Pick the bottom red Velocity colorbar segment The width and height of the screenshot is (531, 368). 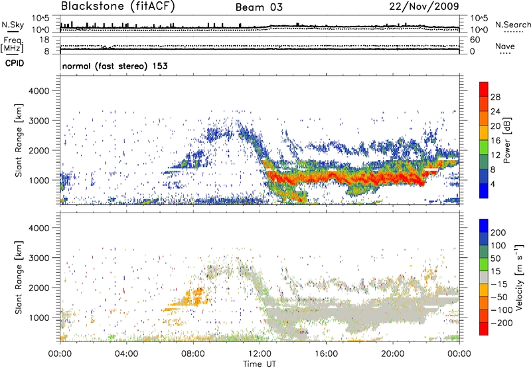click(x=484, y=329)
